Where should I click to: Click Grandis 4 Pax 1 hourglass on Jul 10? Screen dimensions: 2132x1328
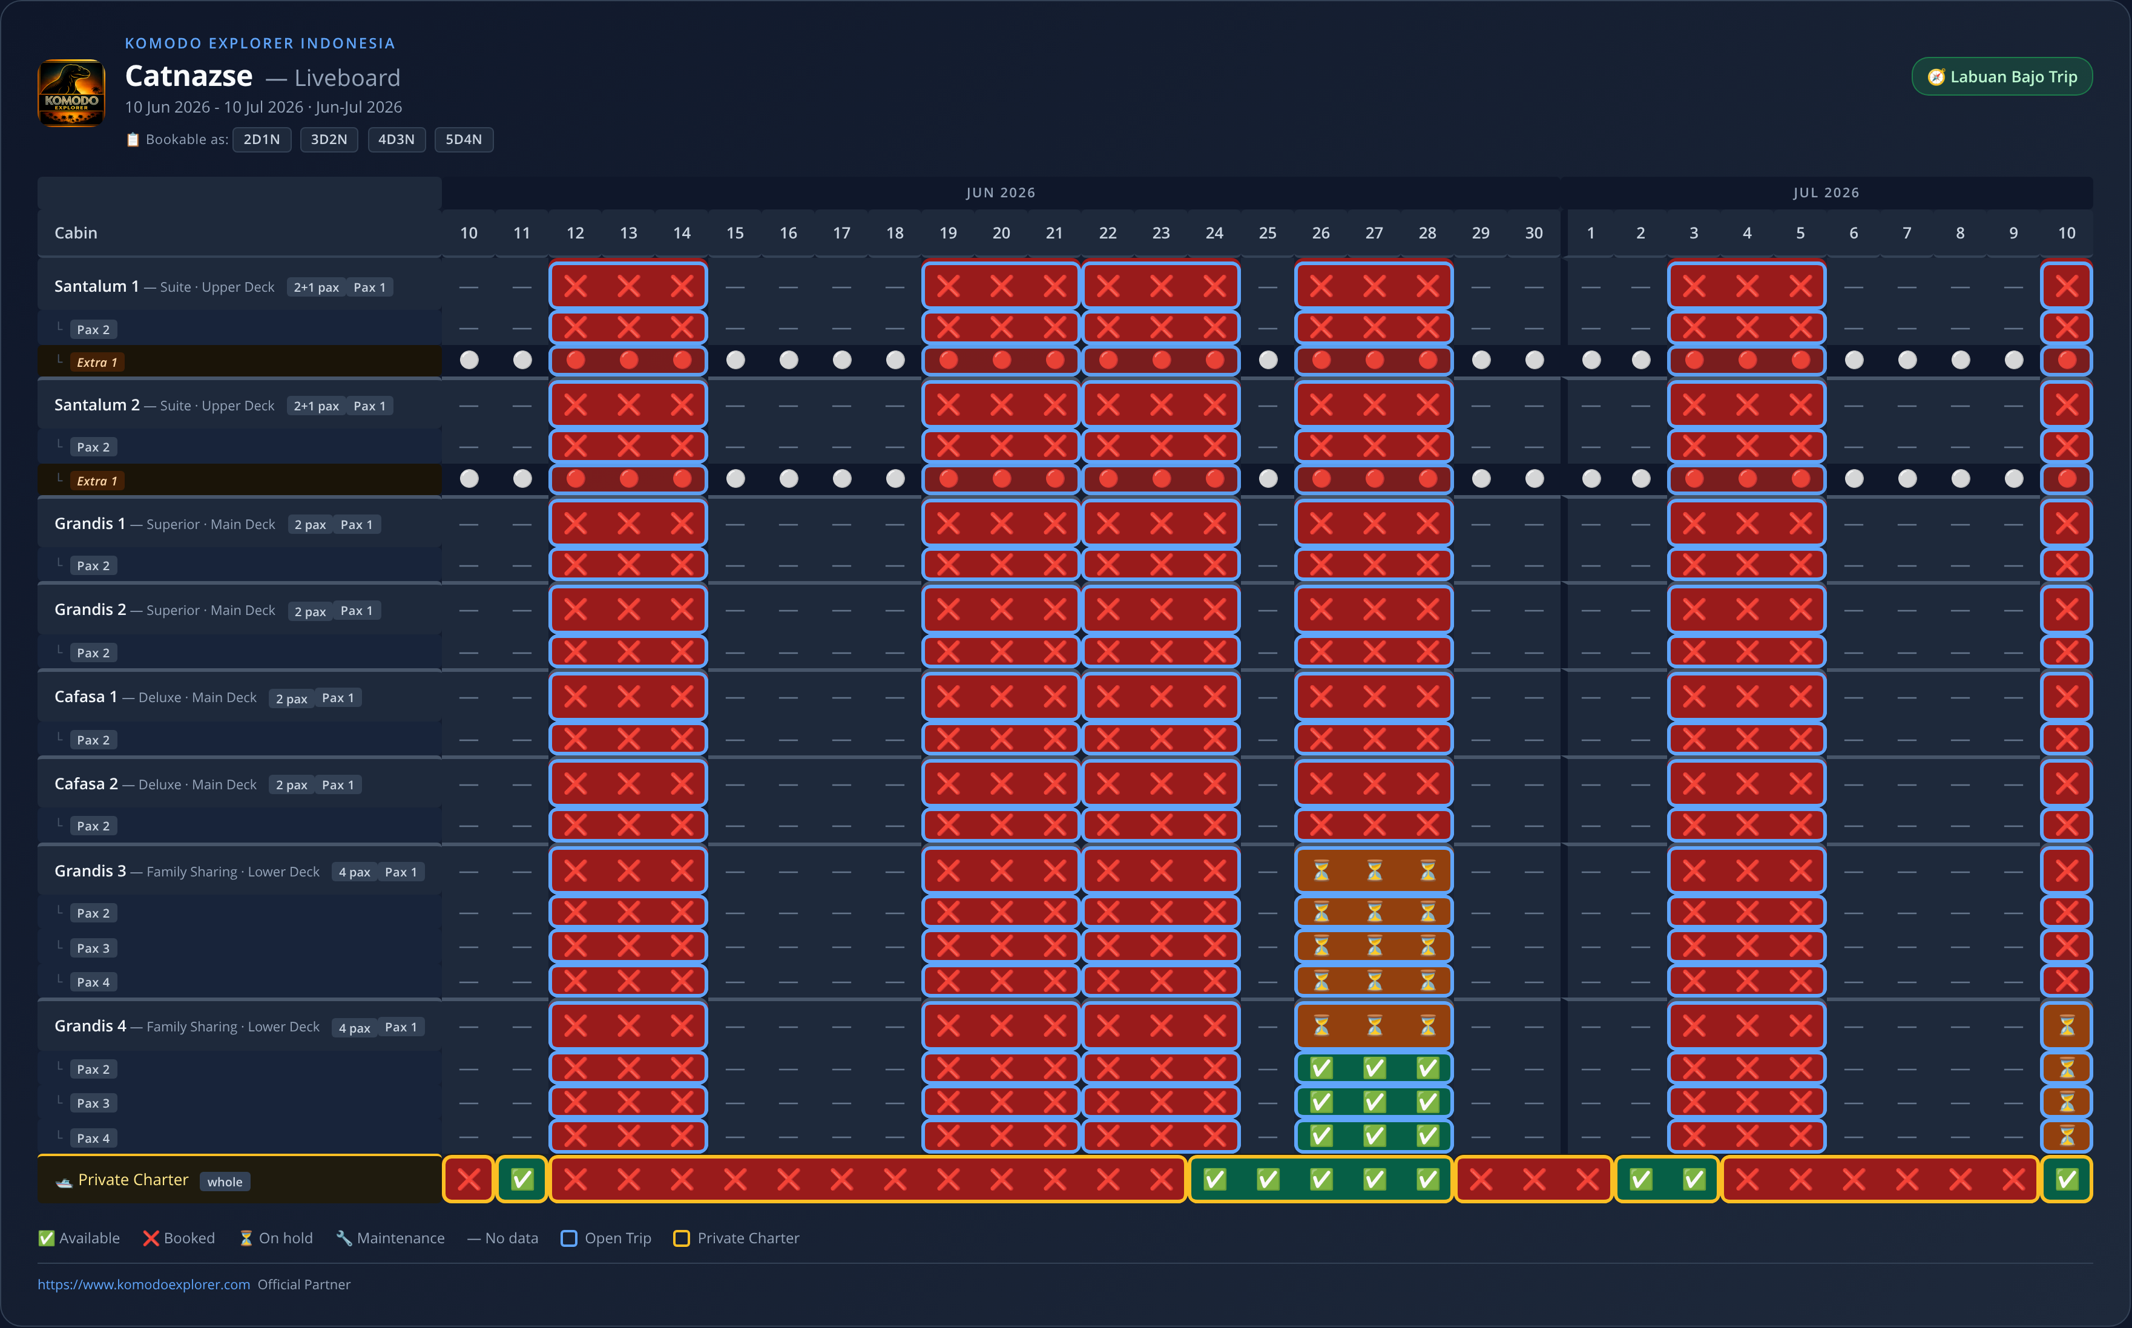pyautogui.click(x=2066, y=1025)
